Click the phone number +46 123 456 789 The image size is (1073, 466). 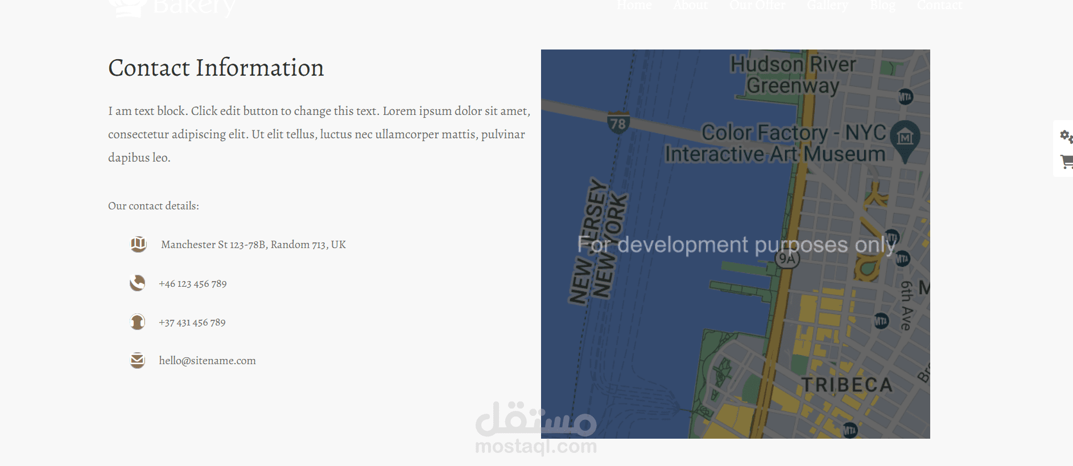click(x=193, y=283)
